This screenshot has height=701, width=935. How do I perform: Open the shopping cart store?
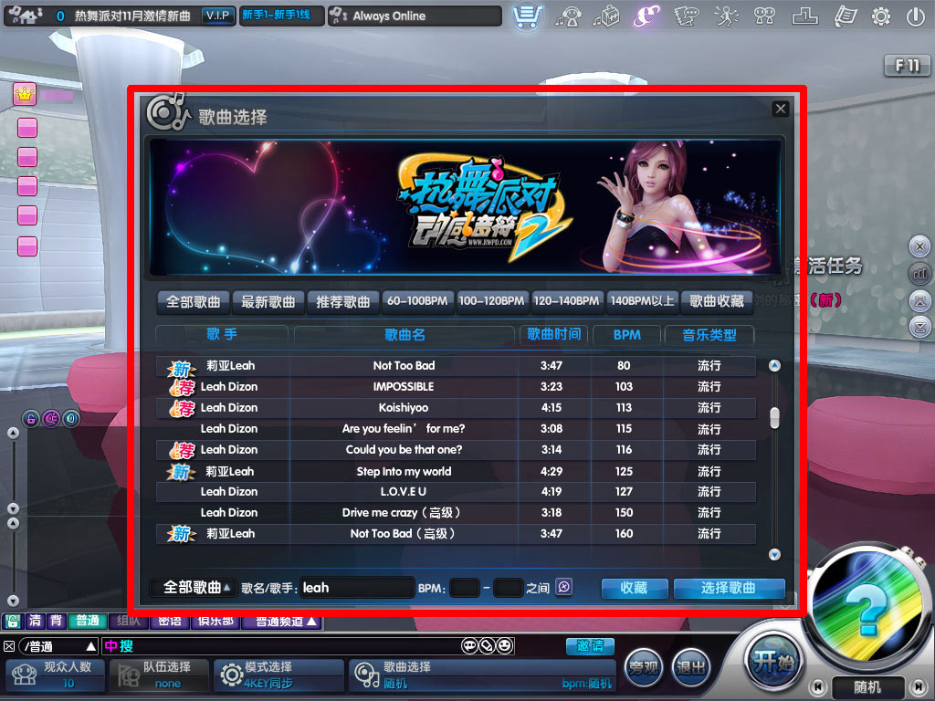click(x=528, y=16)
